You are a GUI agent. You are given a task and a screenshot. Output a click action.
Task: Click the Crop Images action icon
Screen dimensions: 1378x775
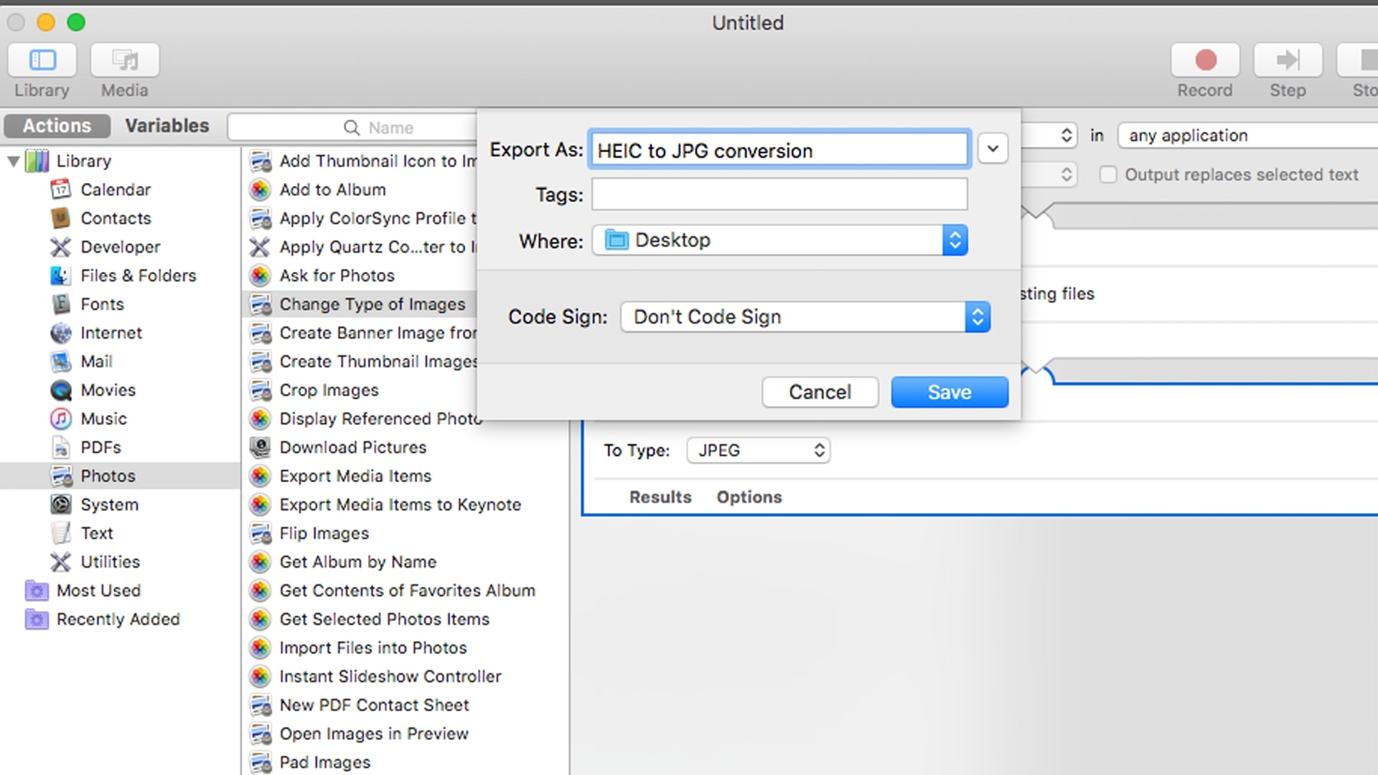pos(261,390)
